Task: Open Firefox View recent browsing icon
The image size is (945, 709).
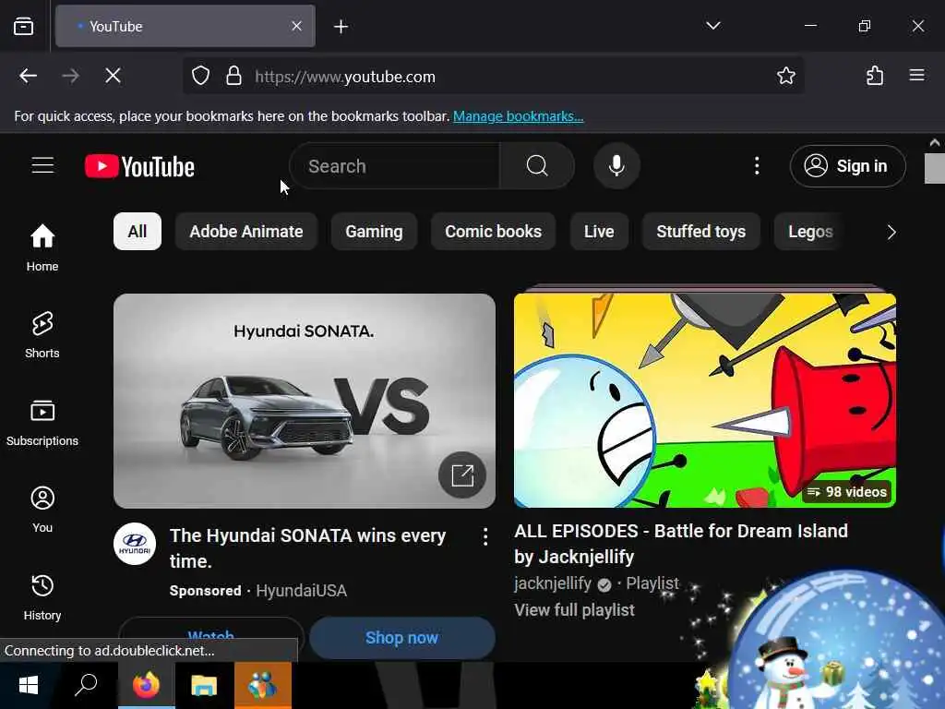Action: [x=23, y=27]
